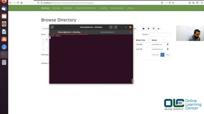Screen dimensions: 204x114
Task: Open LibreOffice Writer from dock
Action: (4, 32)
